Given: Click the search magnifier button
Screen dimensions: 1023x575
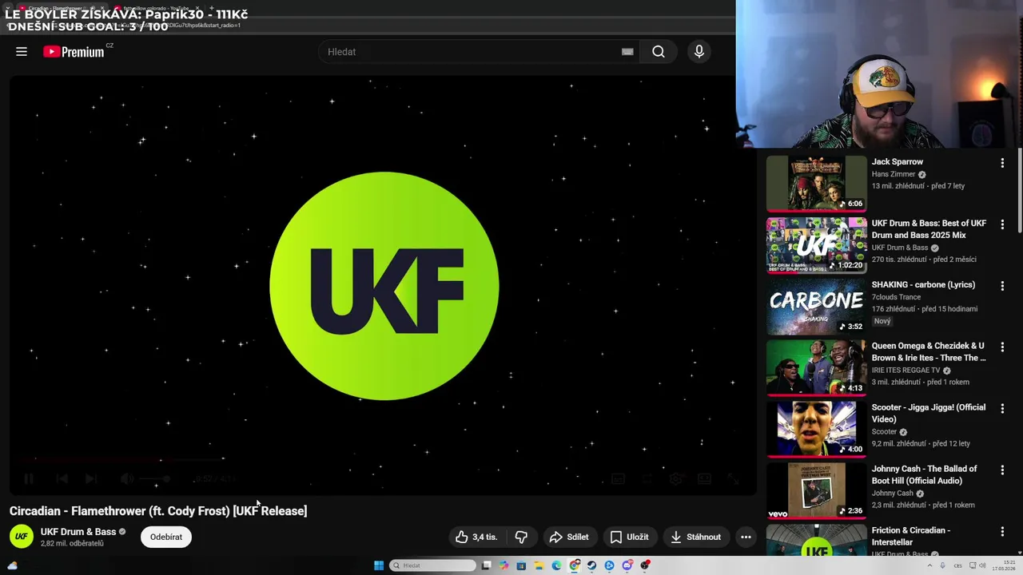Looking at the screenshot, I should [659, 52].
